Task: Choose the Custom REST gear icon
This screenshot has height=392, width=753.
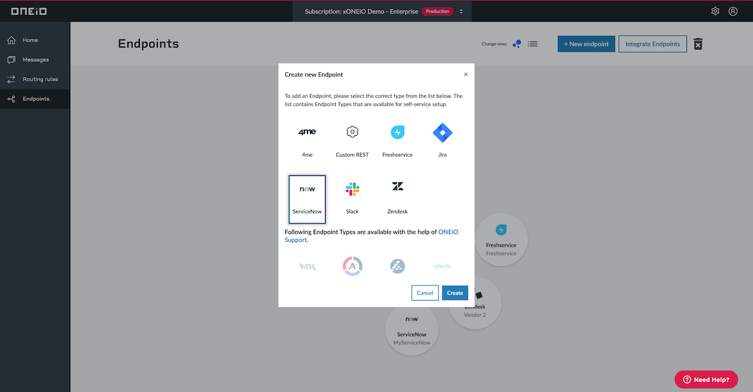Action: click(352, 132)
